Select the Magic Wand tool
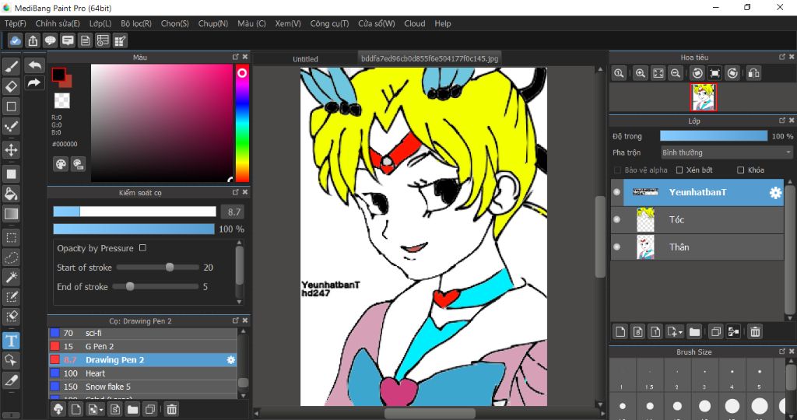Screen dimensions: 797x420 [x=11, y=277]
